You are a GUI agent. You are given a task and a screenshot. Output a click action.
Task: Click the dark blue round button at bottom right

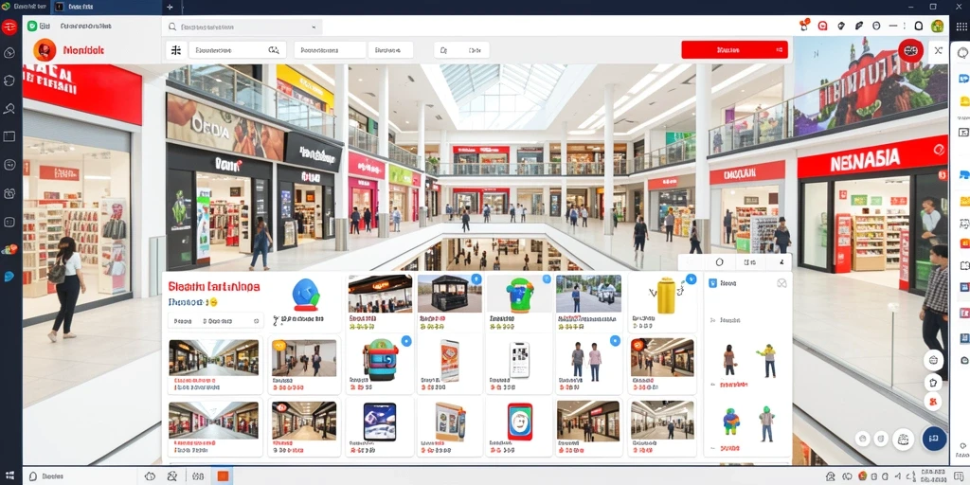click(934, 438)
